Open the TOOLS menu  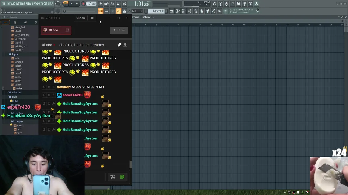44,4
